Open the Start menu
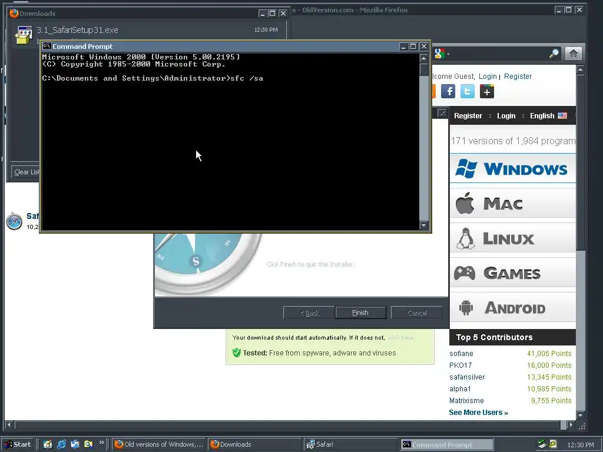 pos(18,444)
